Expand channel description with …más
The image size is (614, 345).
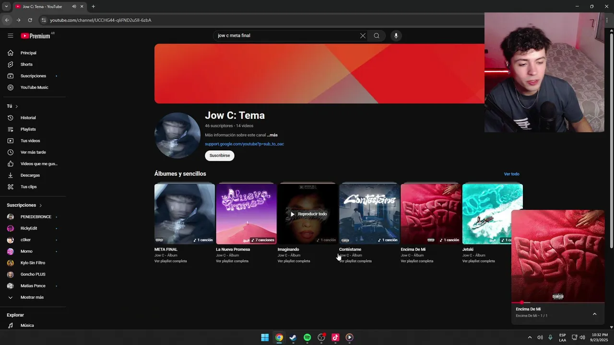tap(272, 135)
